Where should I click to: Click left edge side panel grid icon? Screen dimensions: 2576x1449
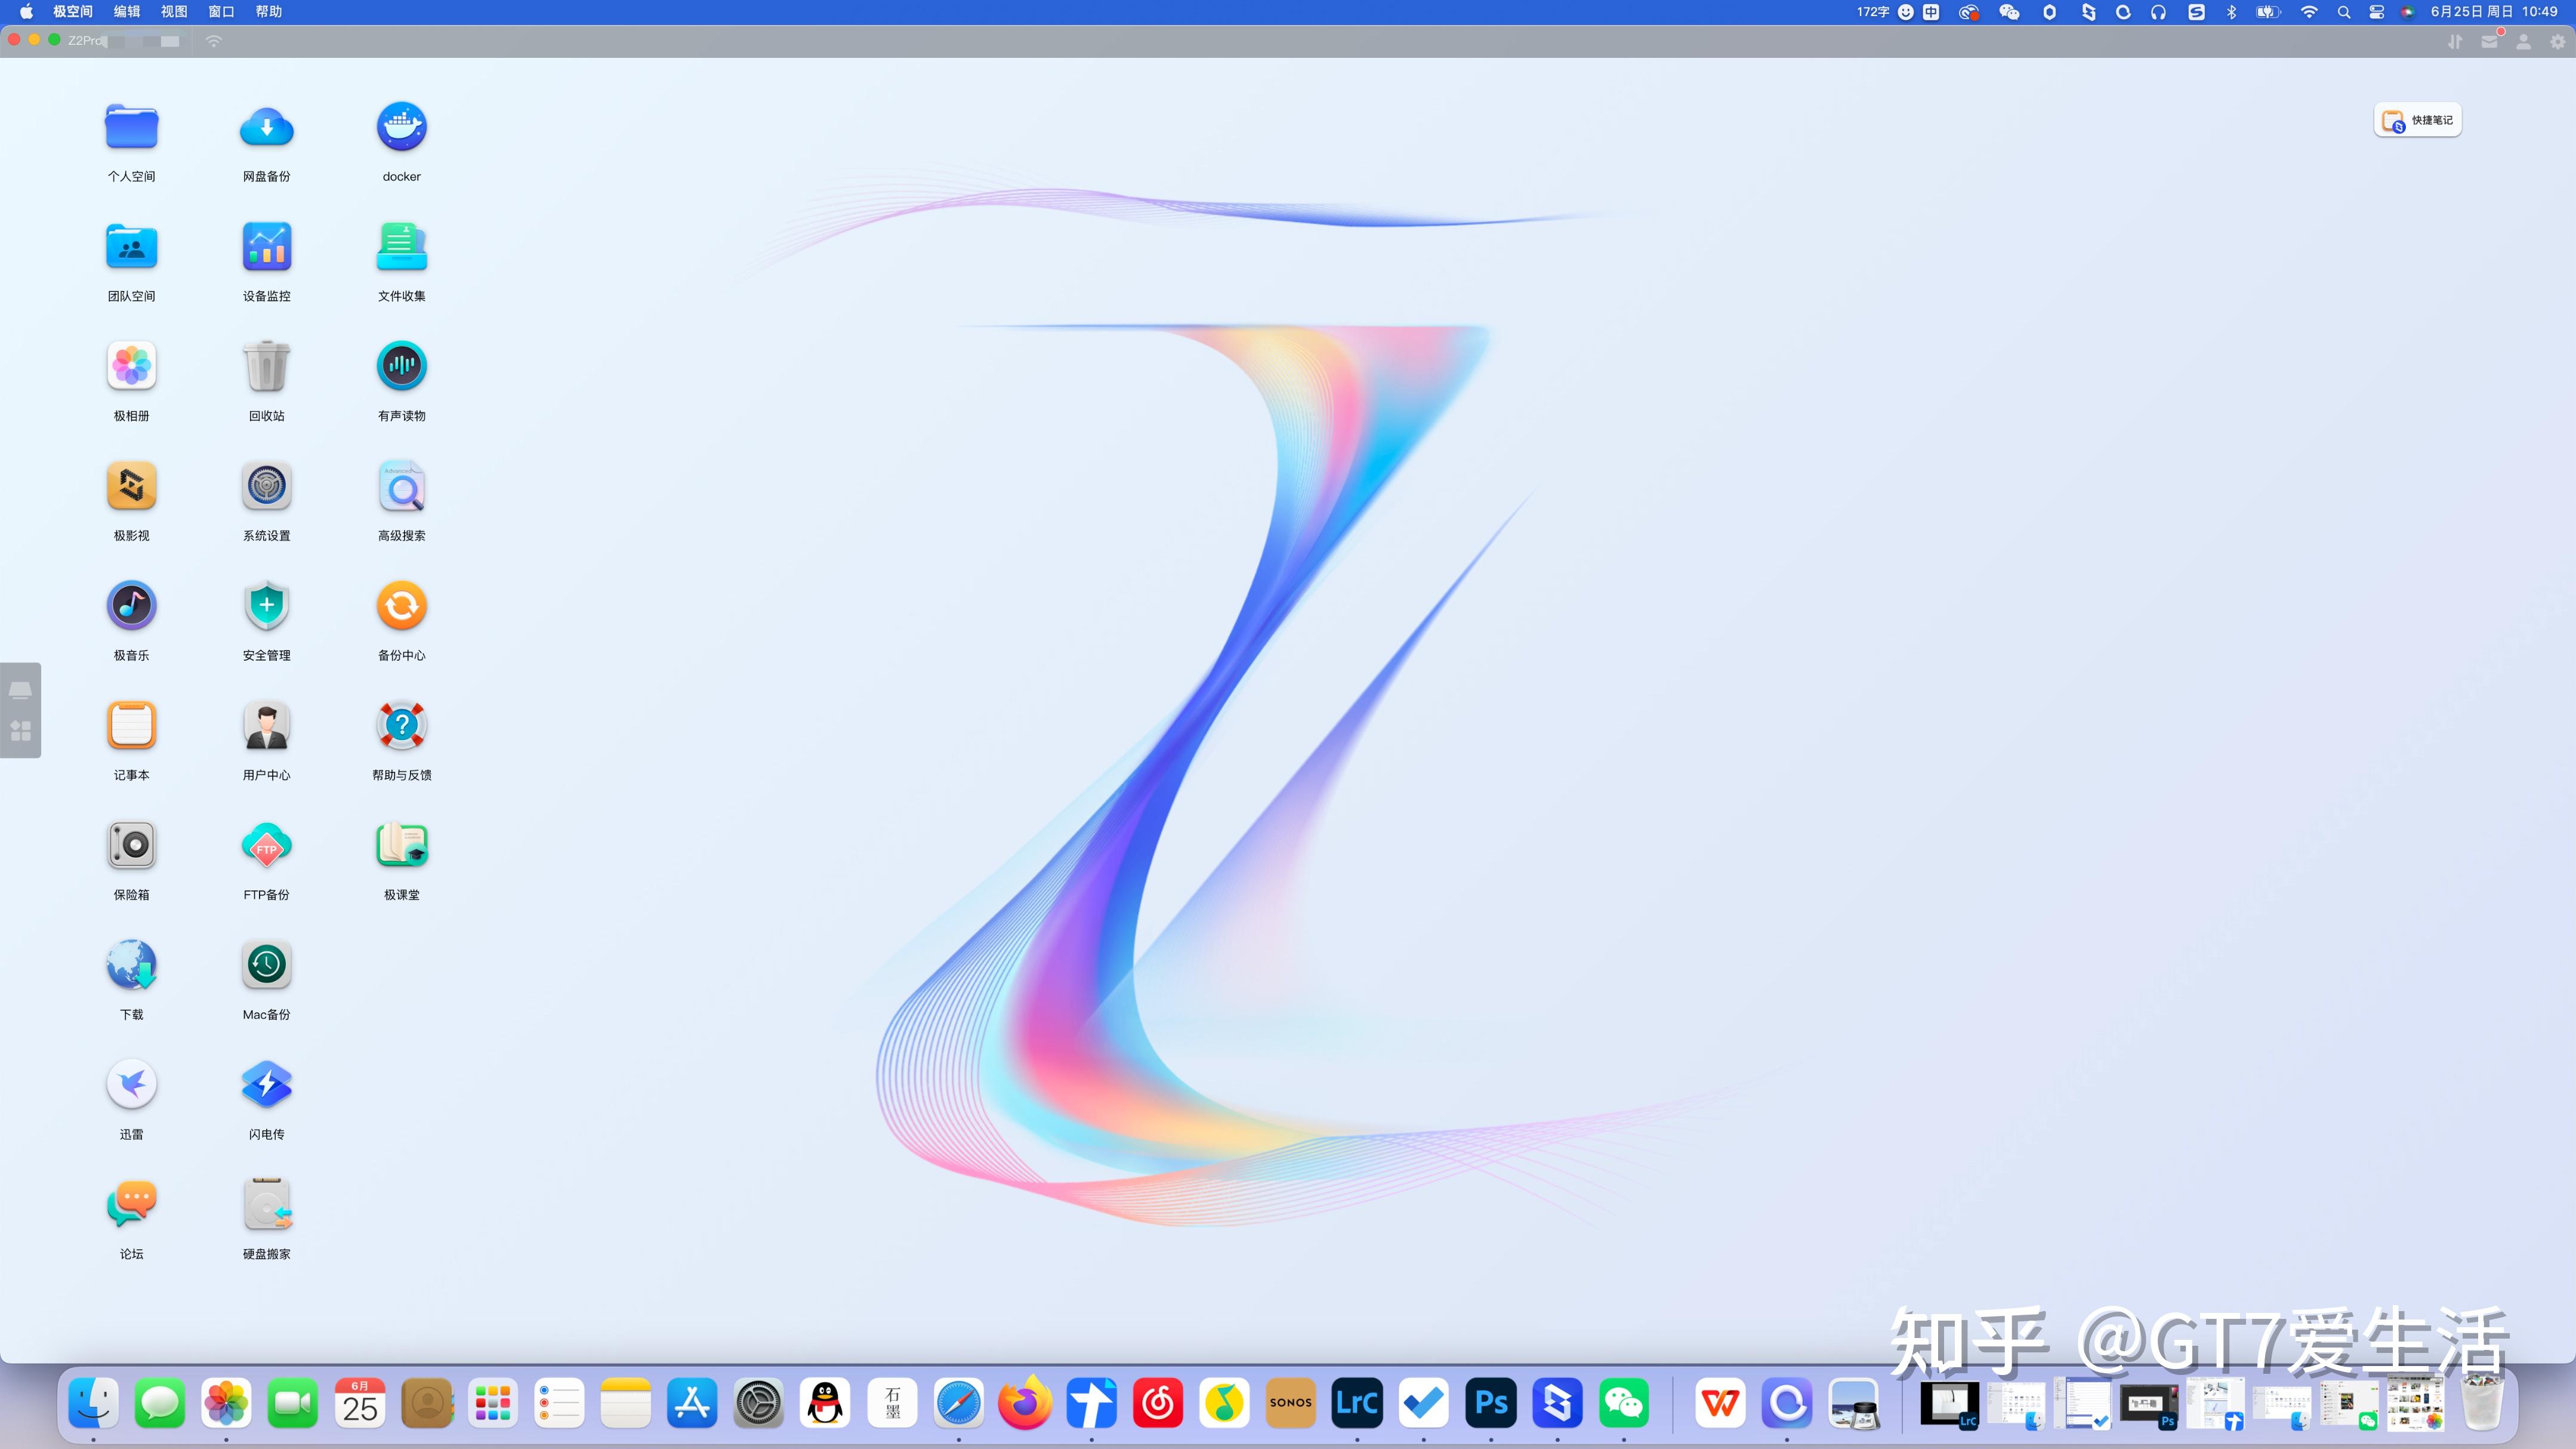point(20,731)
